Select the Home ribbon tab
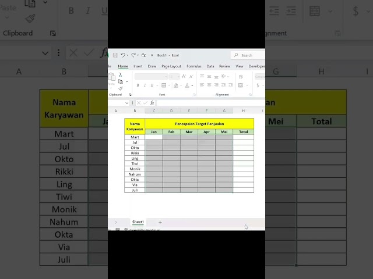The width and height of the screenshot is (373, 279). pyautogui.click(x=123, y=66)
